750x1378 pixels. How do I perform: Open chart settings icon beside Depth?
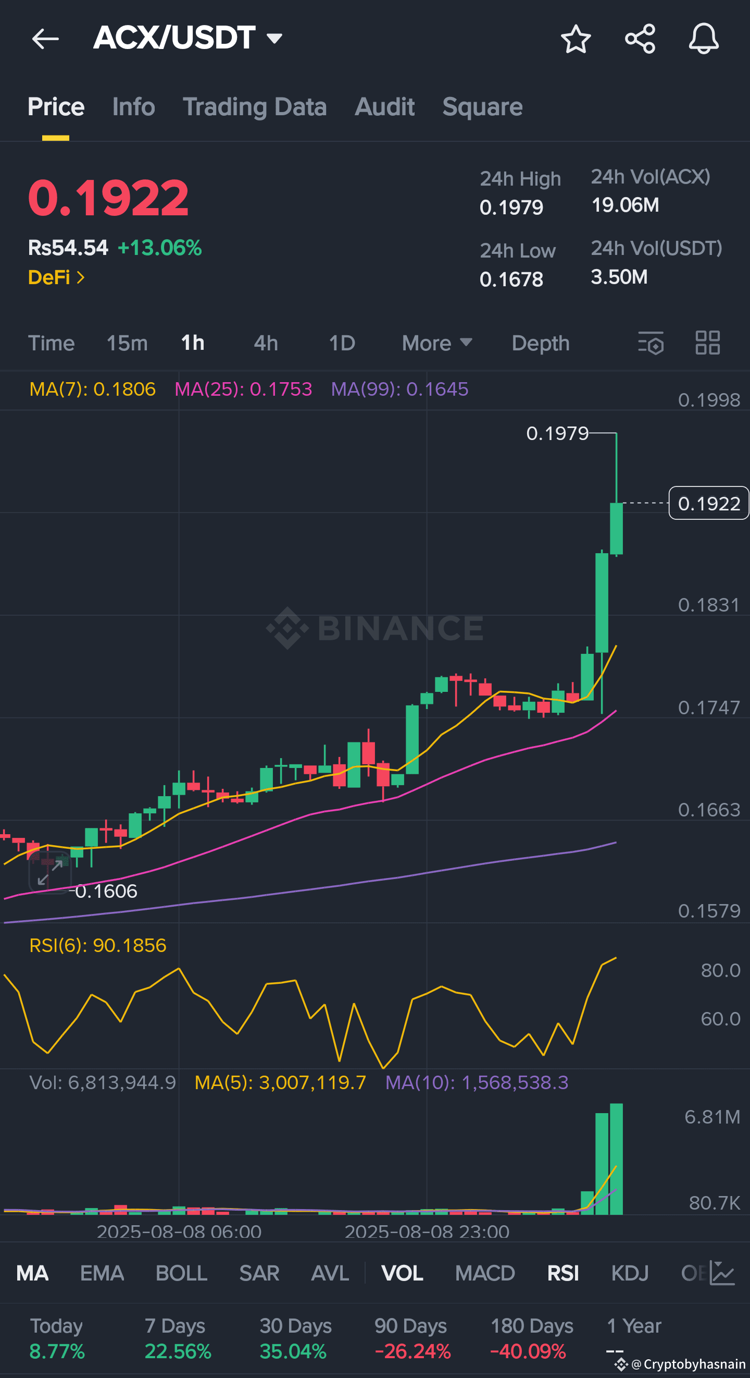[651, 343]
